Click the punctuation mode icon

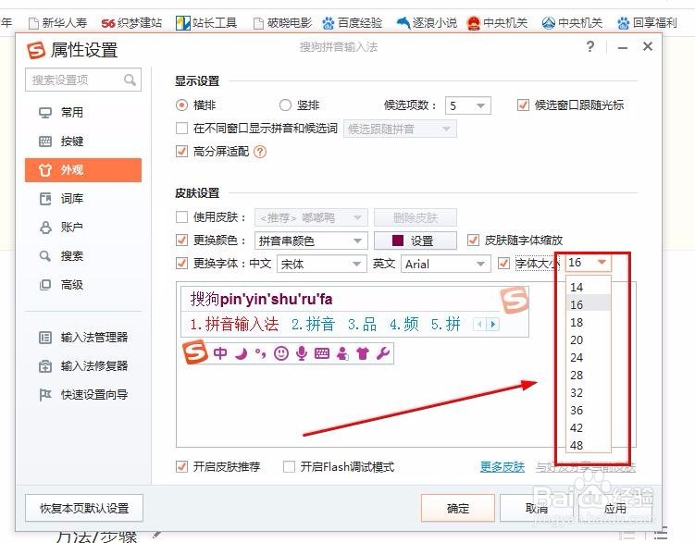click(261, 353)
